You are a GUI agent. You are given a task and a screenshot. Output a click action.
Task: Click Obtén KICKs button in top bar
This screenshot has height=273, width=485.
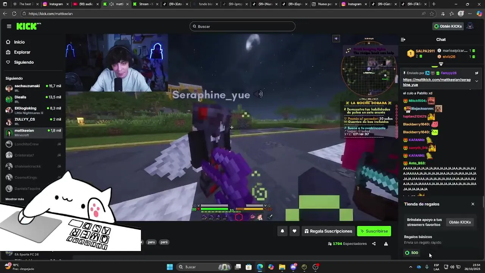click(x=448, y=26)
